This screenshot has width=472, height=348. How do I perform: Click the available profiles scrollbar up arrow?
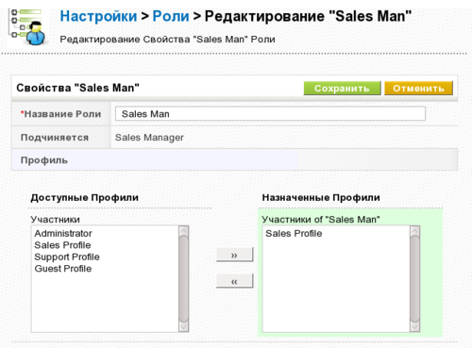coord(183,231)
